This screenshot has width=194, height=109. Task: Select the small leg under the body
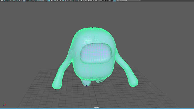tap(86, 83)
